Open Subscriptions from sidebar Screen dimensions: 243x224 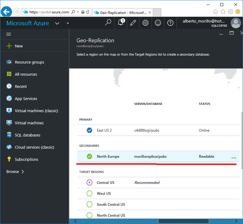34,159
